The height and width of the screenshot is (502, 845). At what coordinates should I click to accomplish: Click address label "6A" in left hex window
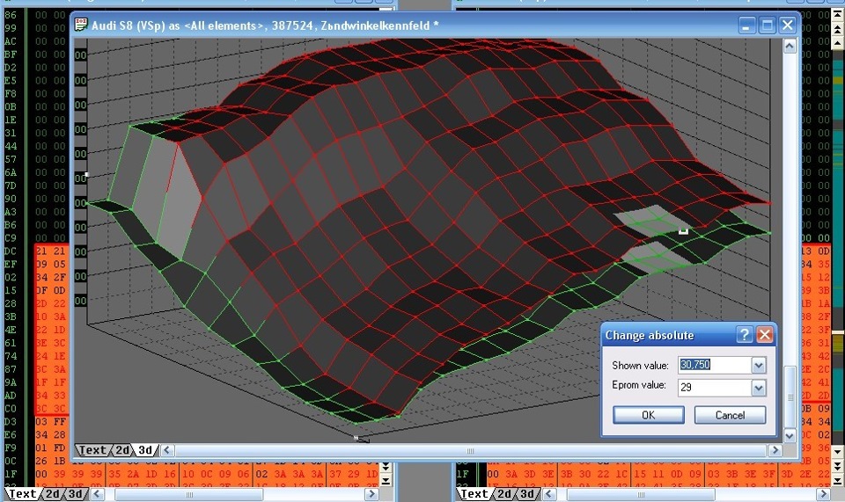pyautogui.click(x=11, y=172)
